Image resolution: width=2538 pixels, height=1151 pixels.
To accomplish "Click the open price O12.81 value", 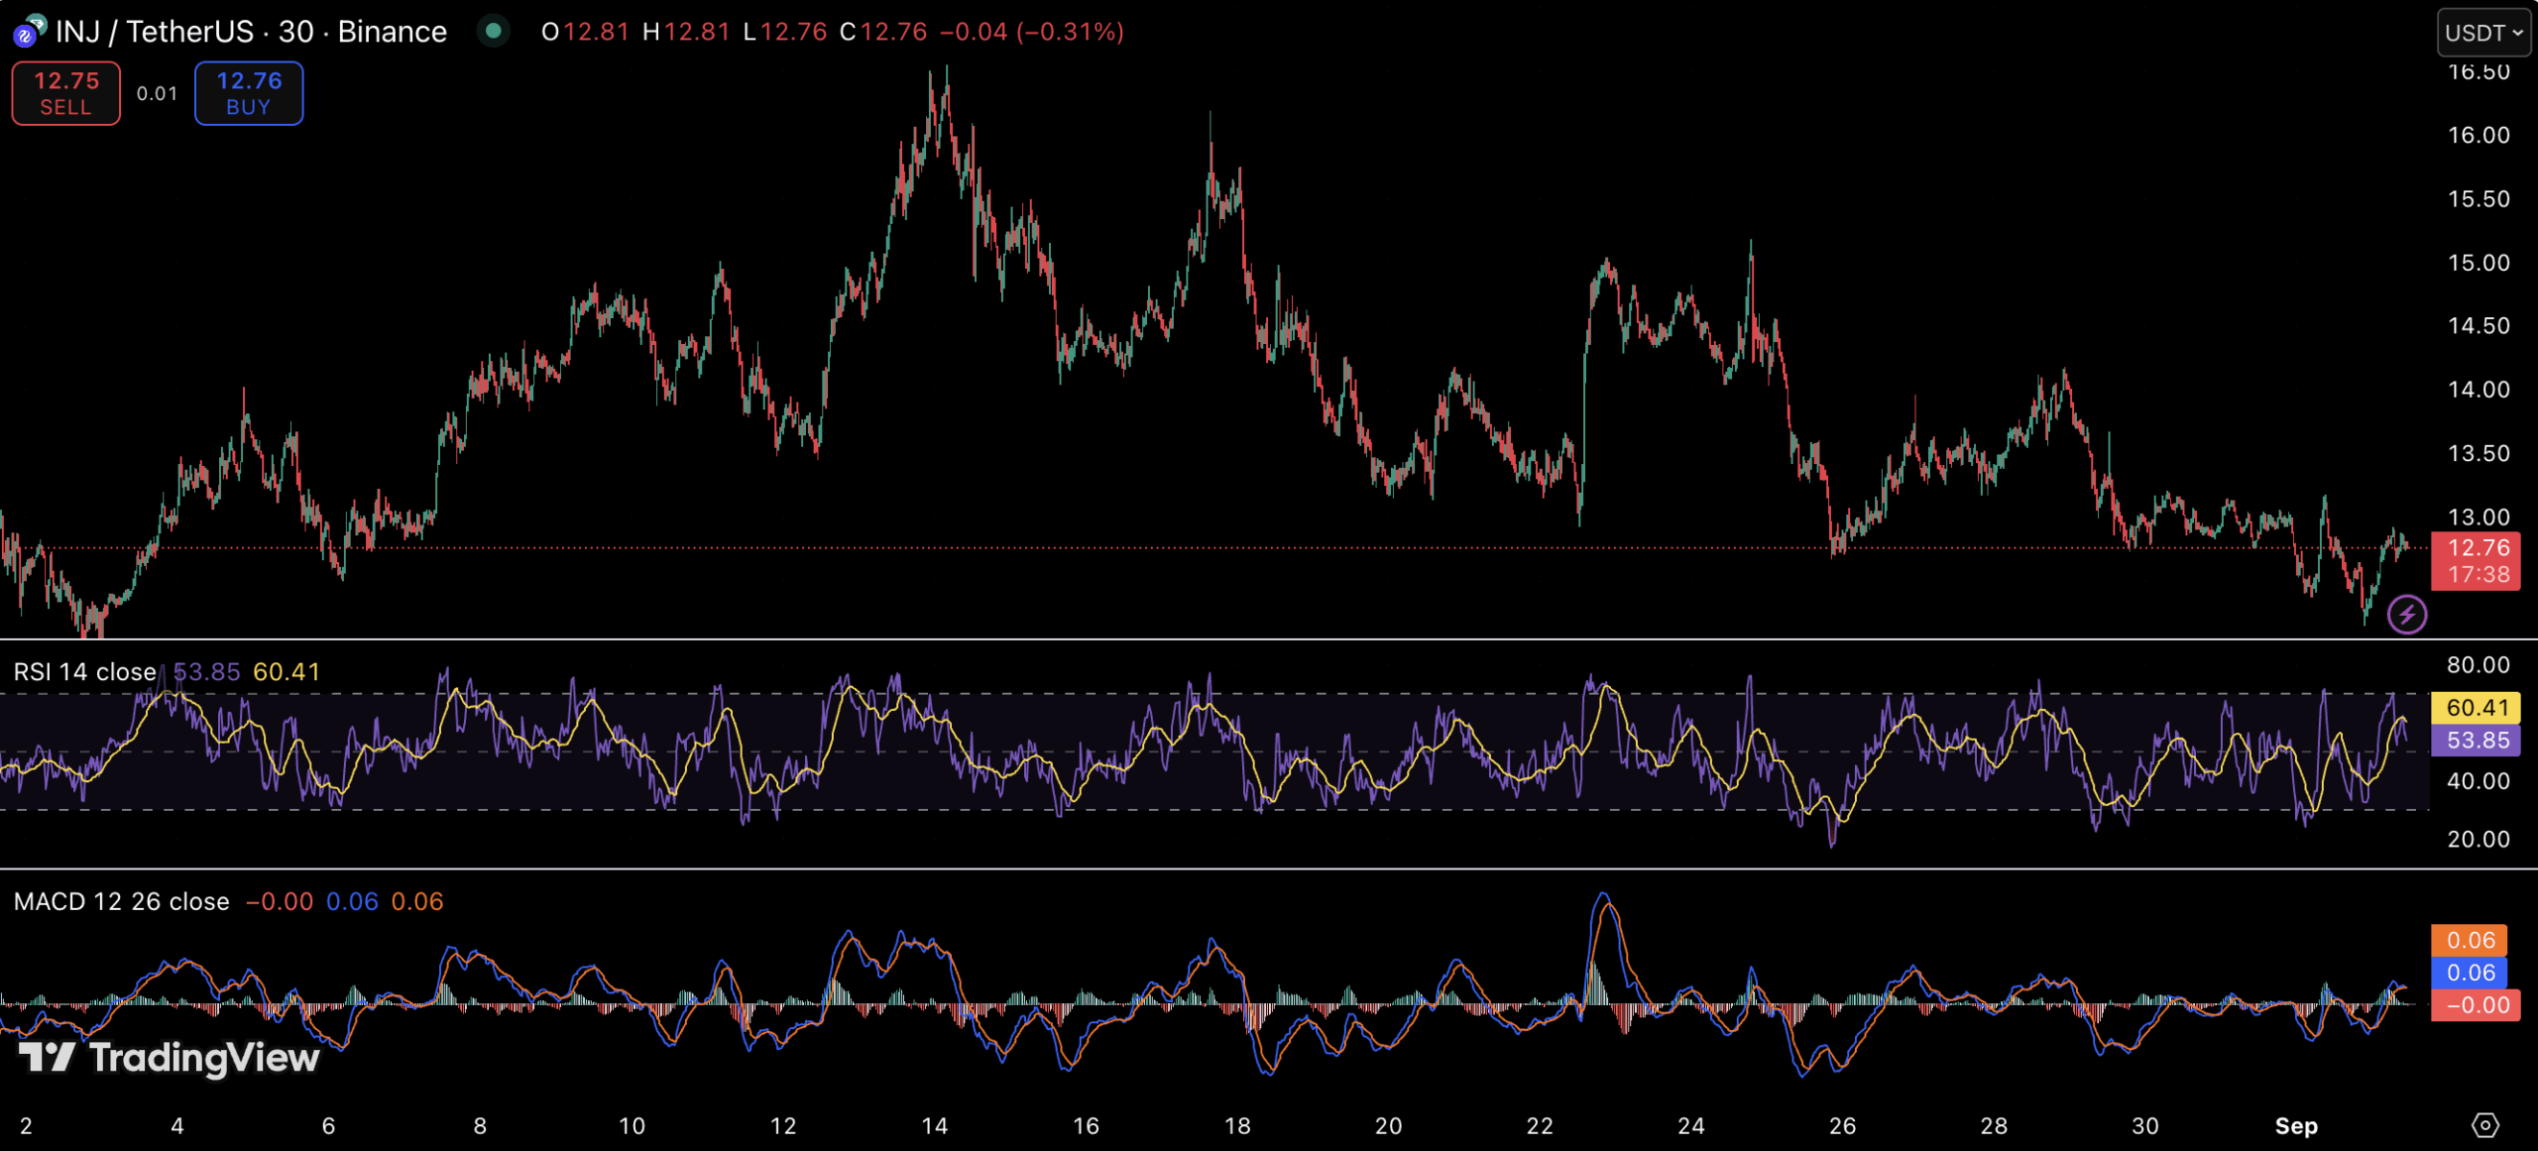I will click(585, 32).
